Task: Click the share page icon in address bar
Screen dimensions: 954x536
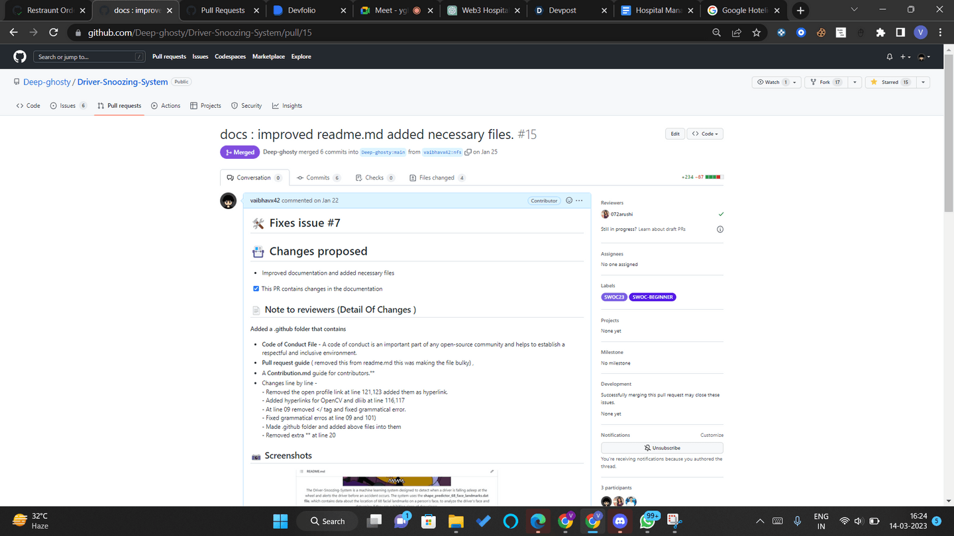Action: tap(736, 32)
